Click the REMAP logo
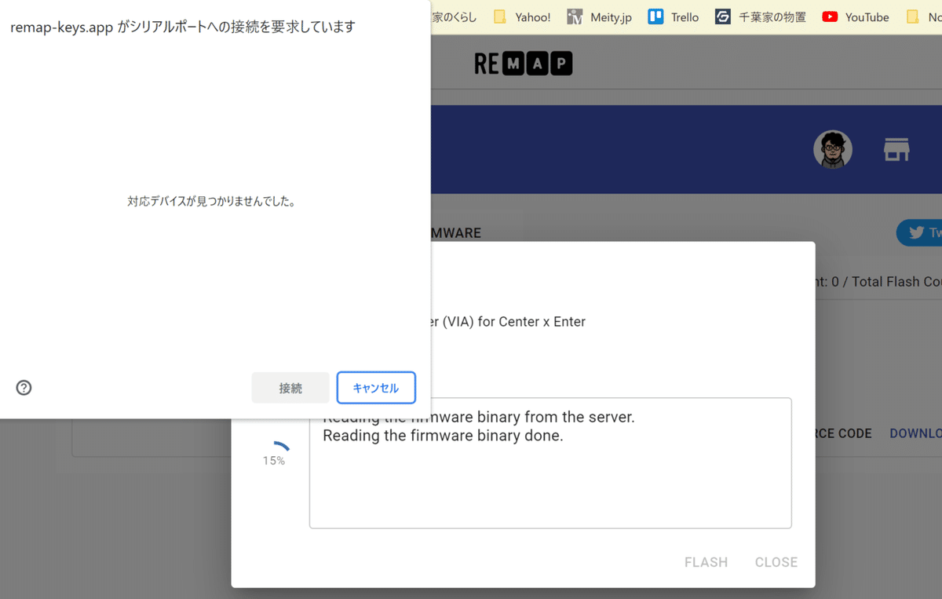 (523, 64)
